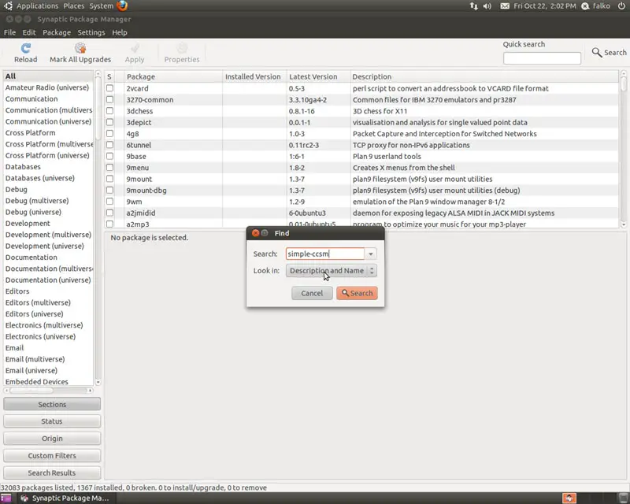Open the Look in combo box
The height and width of the screenshot is (504, 630).
pyautogui.click(x=331, y=270)
